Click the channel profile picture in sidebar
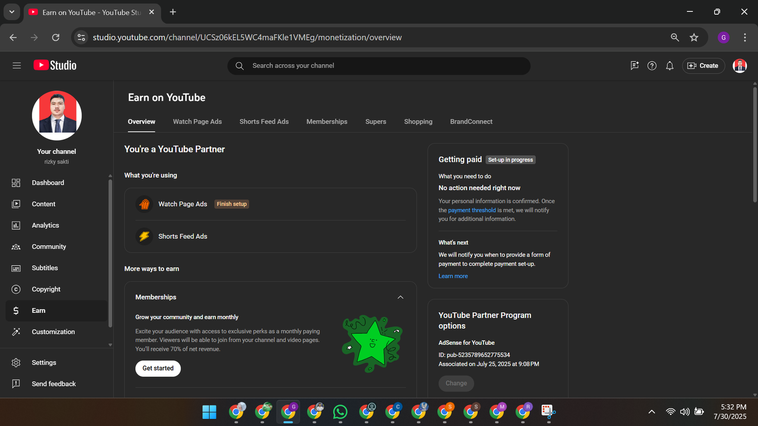The image size is (758, 426). [x=57, y=115]
